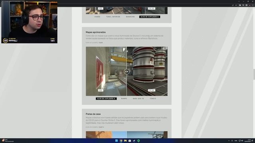Open the browser extensions puzzle icon
Viewport: 255px width, 143px height.
tap(240, 5)
